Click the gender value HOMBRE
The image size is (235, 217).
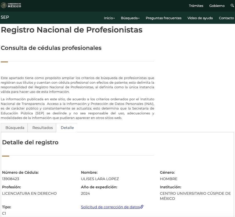(169, 179)
